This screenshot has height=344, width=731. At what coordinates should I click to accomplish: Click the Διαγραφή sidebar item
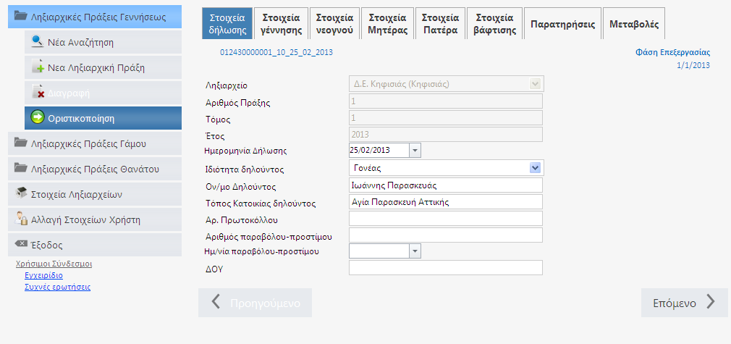(103, 93)
